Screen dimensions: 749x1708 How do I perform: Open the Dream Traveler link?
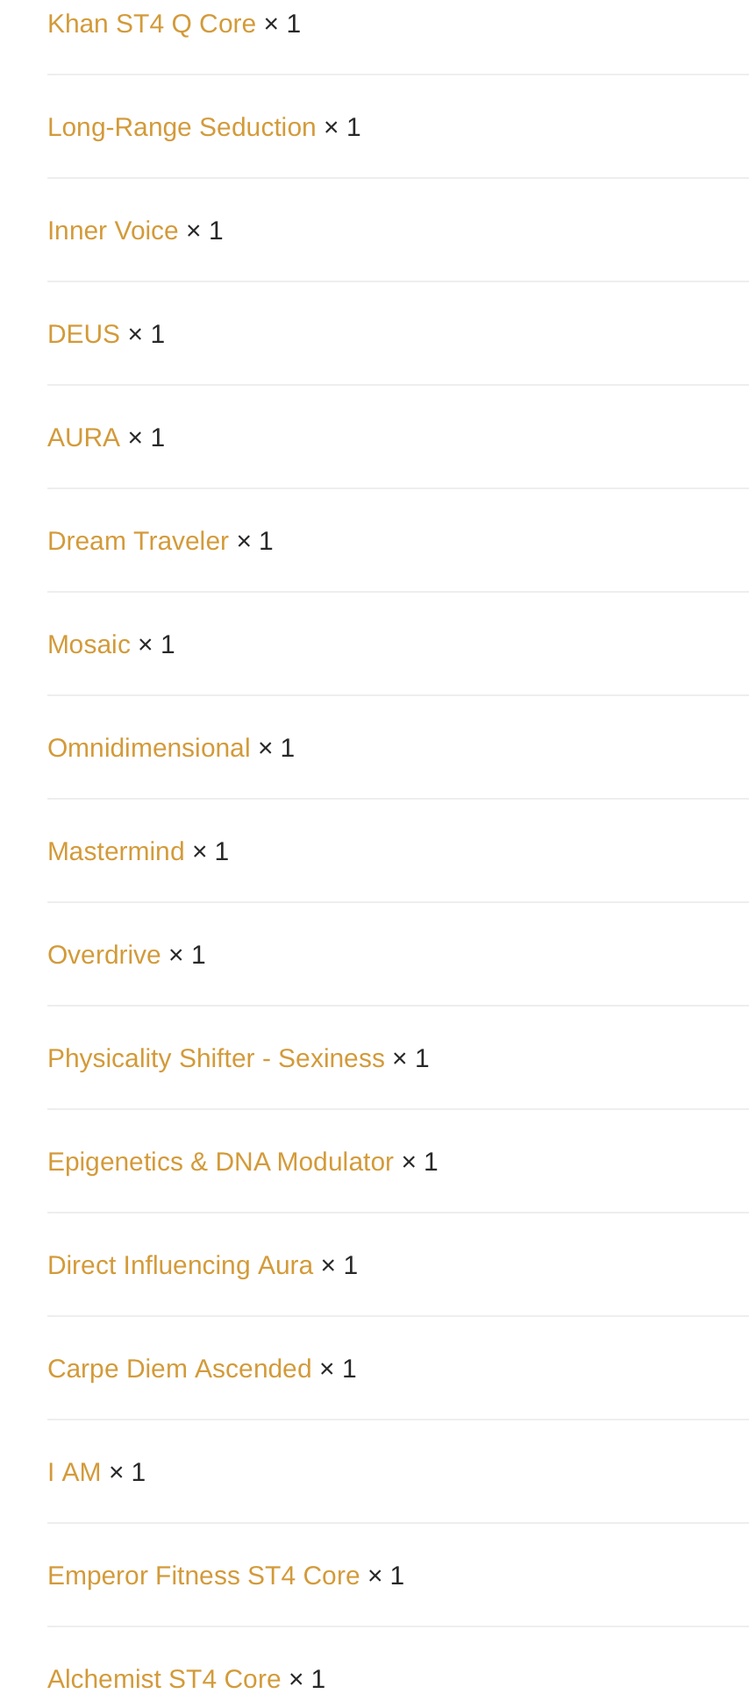click(138, 541)
